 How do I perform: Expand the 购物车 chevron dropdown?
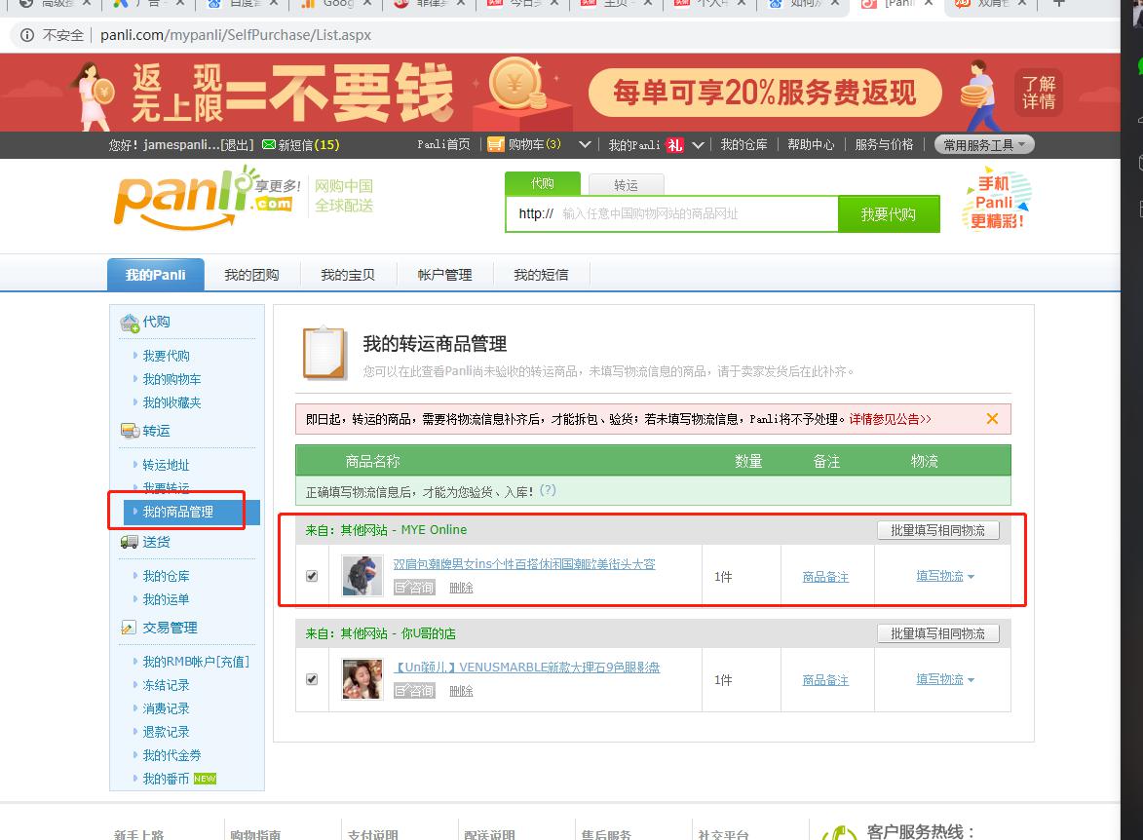[x=583, y=143]
